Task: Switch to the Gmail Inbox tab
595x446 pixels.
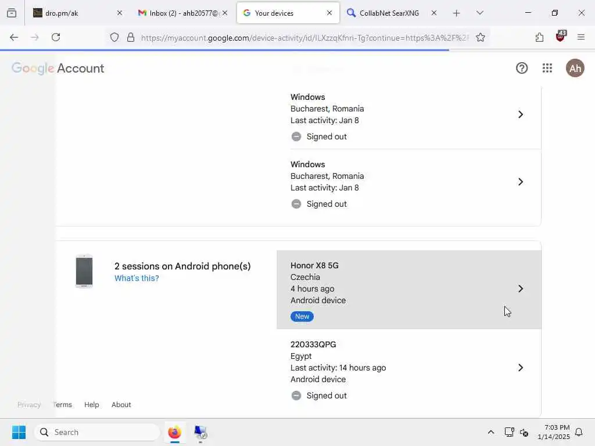Action: pos(183,13)
